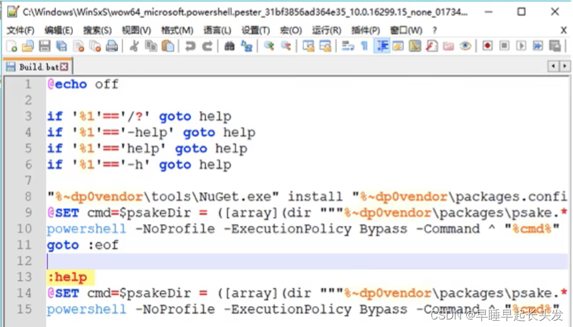
Task: Toggle the Function List toolbar icon
Action: pyautogui.click(x=432, y=46)
